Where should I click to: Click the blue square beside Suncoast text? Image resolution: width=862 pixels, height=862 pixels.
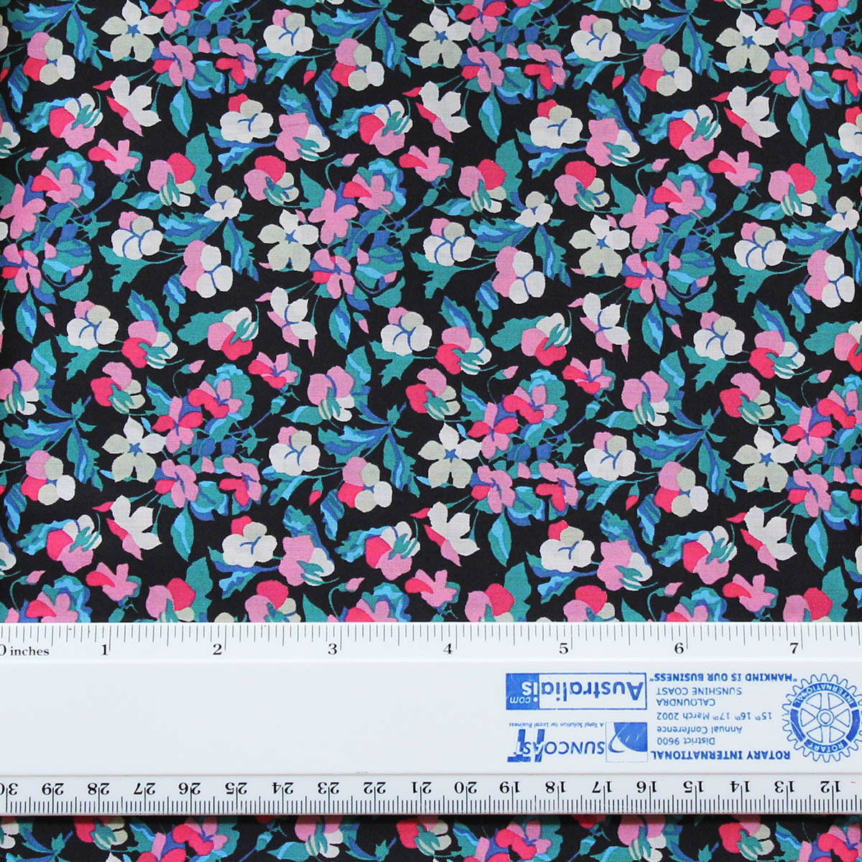pyautogui.click(x=626, y=742)
